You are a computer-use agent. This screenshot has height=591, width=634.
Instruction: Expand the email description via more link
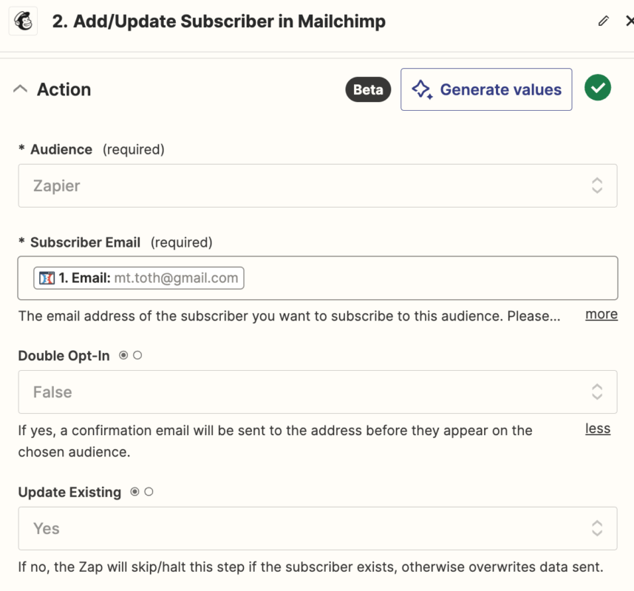click(x=601, y=314)
